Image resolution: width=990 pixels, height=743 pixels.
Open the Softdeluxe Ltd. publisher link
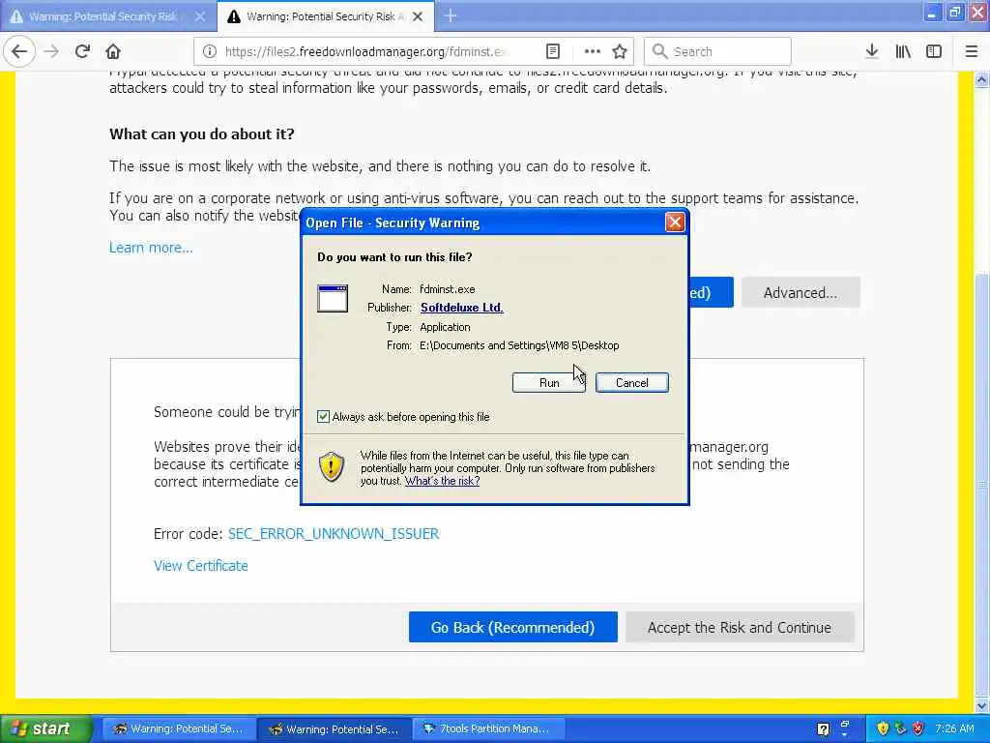coord(461,307)
